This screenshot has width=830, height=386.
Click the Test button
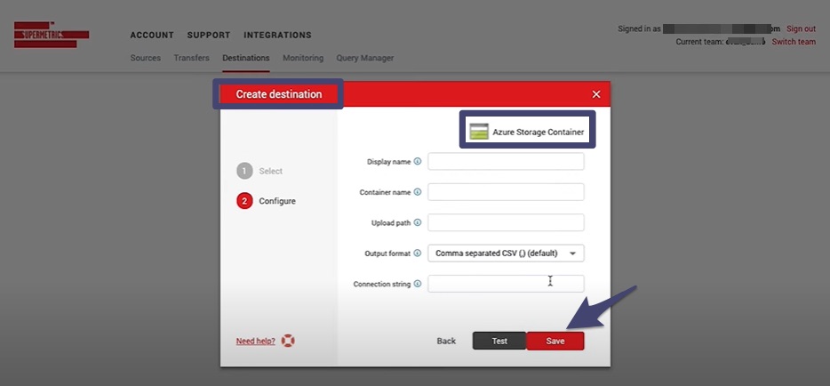click(x=499, y=341)
